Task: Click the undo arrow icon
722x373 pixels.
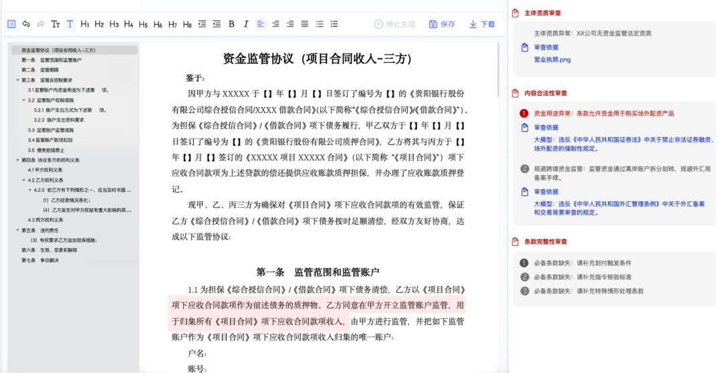Action: [x=26, y=24]
